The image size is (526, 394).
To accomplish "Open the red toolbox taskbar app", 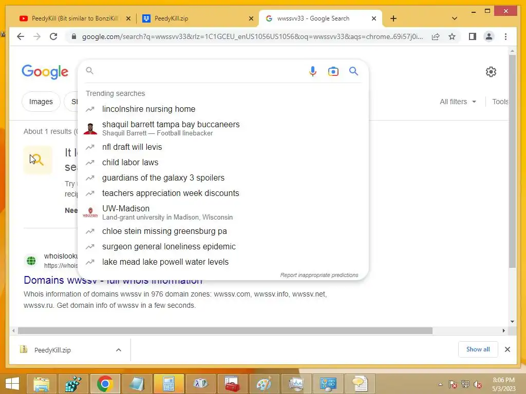I will click(x=232, y=384).
